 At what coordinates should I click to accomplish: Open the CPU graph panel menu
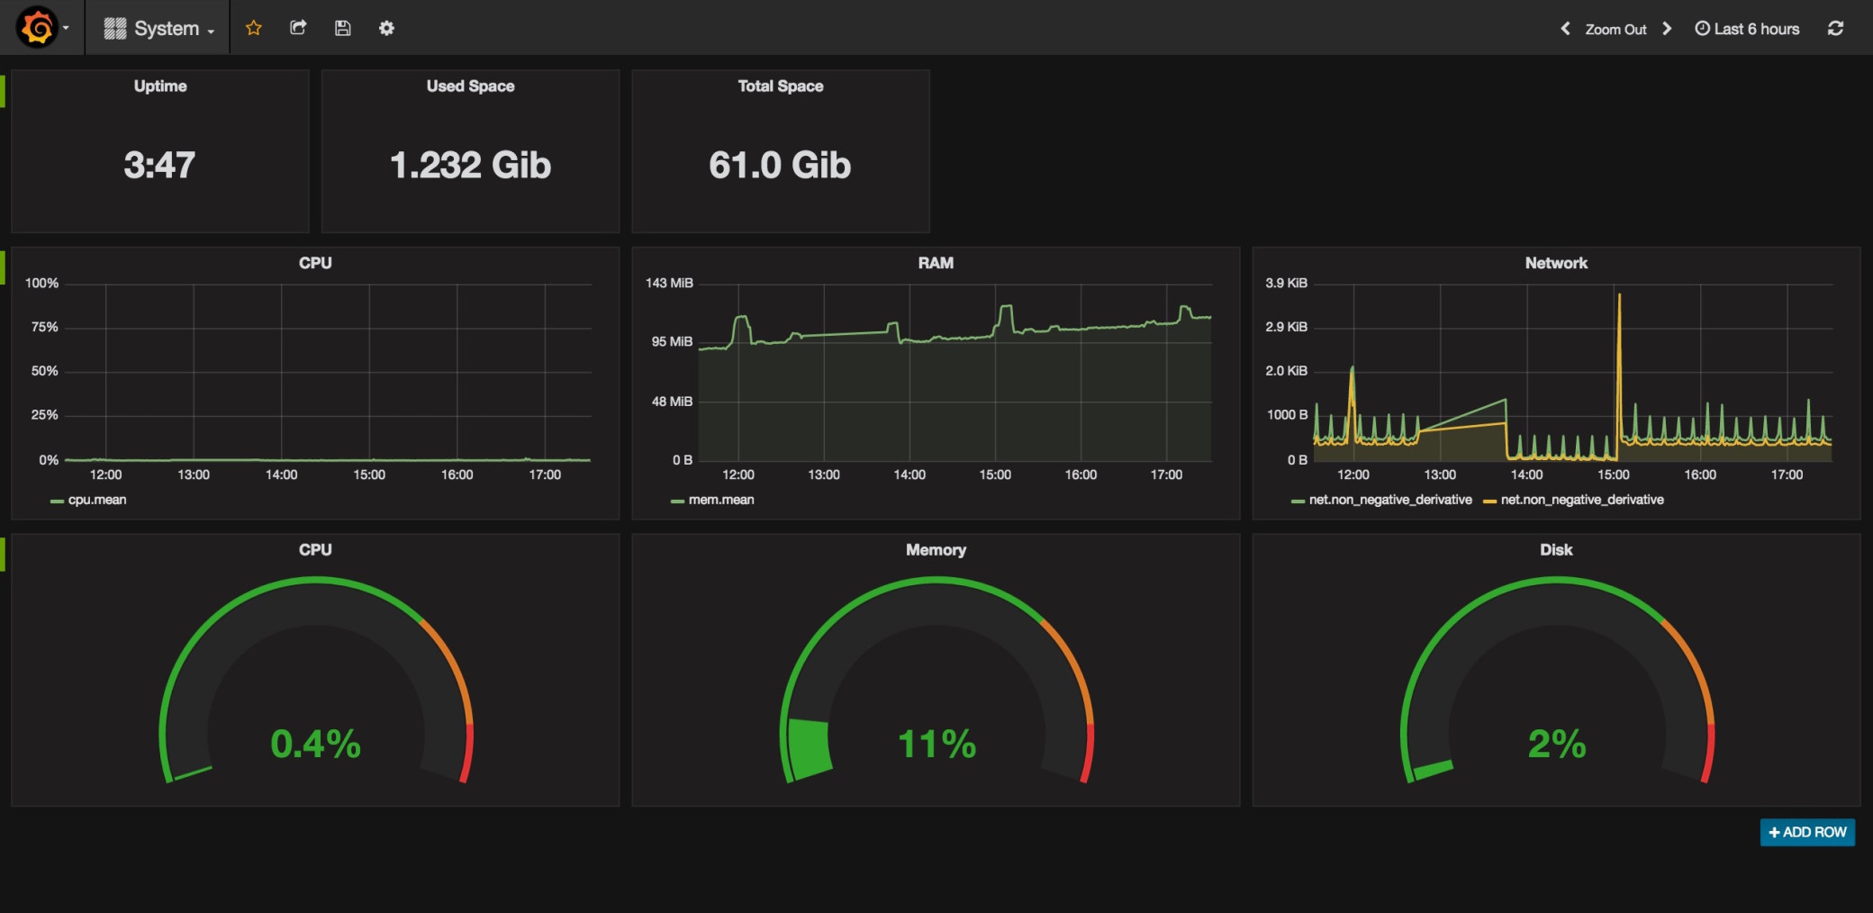pos(314,263)
